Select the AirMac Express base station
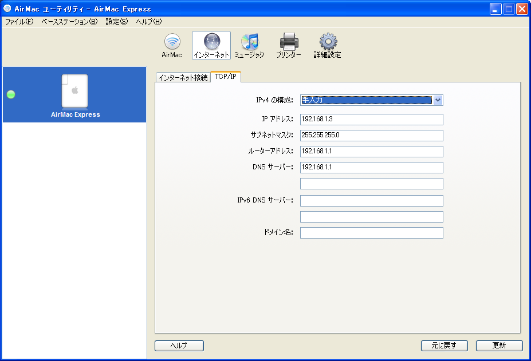 pyautogui.click(x=74, y=95)
